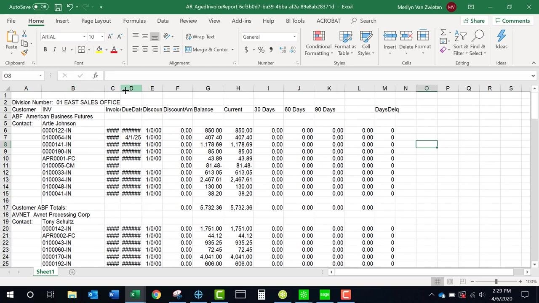
Task: Click the AutoSum sigma icon
Action: click(443, 32)
